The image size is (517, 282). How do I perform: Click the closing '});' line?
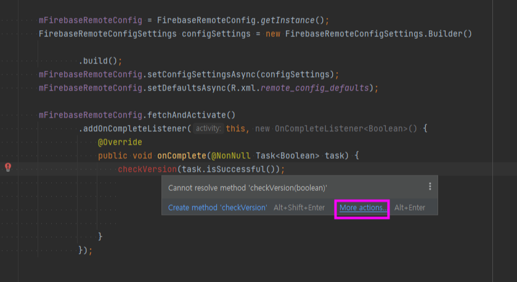click(86, 251)
